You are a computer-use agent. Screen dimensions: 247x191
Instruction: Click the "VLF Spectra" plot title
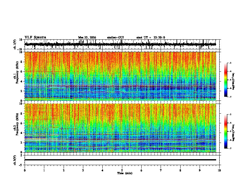click(x=35, y=37)
